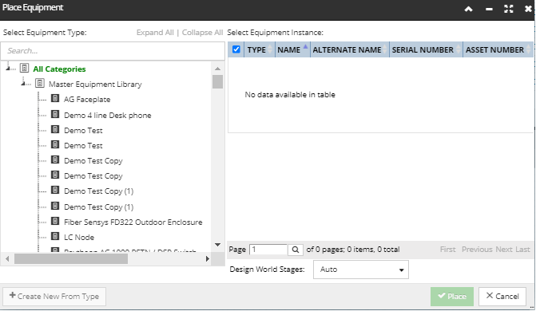536x311 pixels.
Task: Click the page search magnifier icon
Action: pos(296,250)
